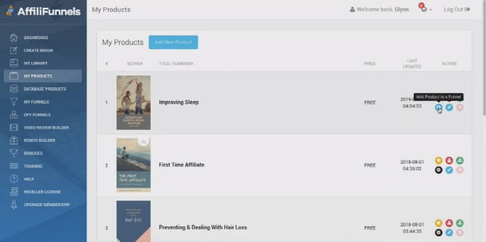This screenshot has height=242, width=486.
Task: Open the Training section
Action: click(33, 166)
